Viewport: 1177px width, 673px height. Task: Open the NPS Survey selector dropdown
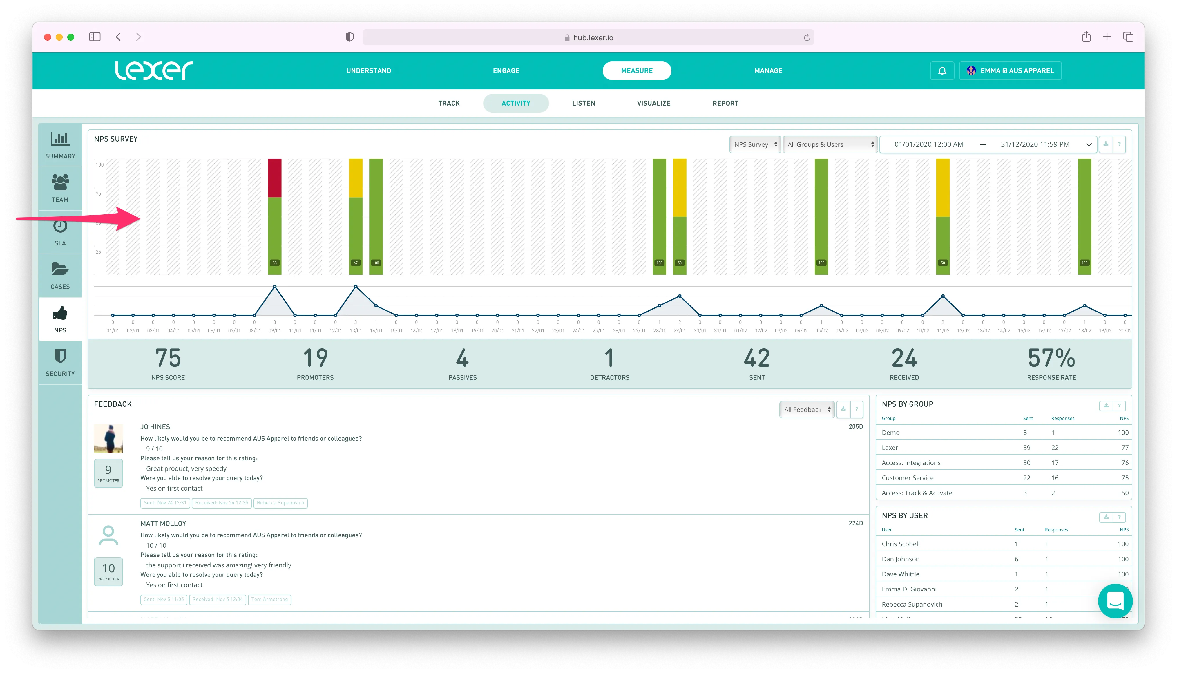755,144
